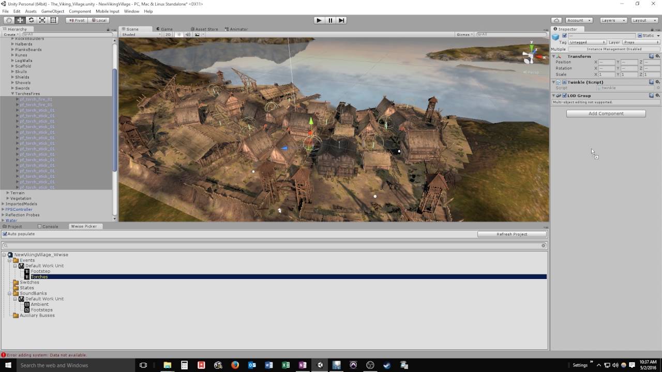Open the Gizmos dropdown
This screenshot has width=662, height=372.
(464, 35)
